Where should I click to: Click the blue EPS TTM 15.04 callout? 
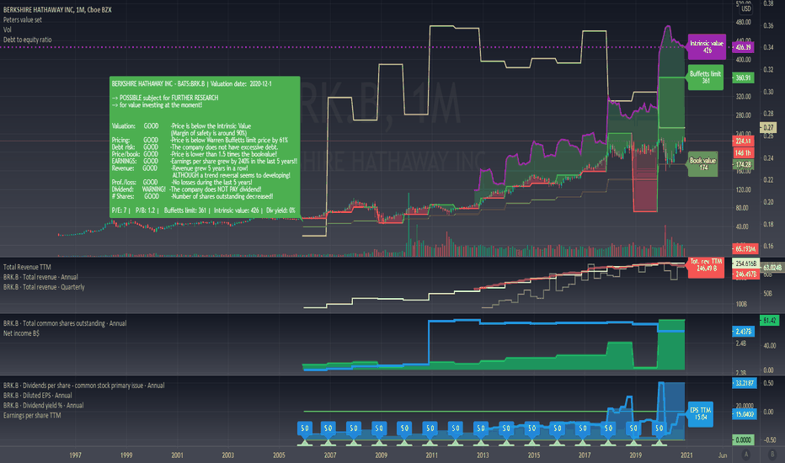(701, 413)
